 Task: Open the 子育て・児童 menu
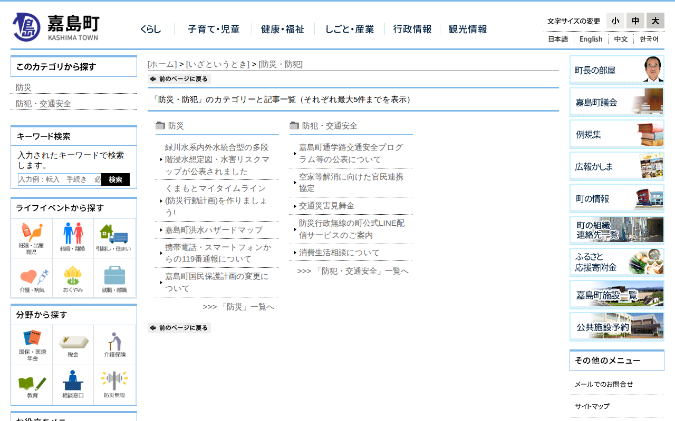pos(214,29)
